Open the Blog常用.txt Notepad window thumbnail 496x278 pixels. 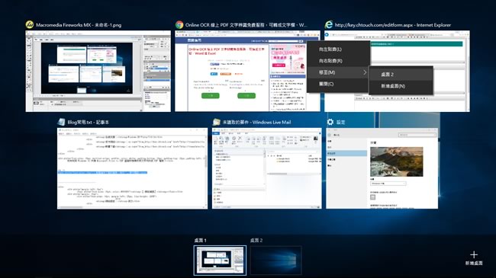click(x=132, y=168)
